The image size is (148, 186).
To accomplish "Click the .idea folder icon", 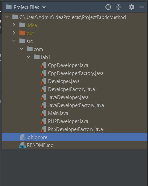I will pos(22,25).
